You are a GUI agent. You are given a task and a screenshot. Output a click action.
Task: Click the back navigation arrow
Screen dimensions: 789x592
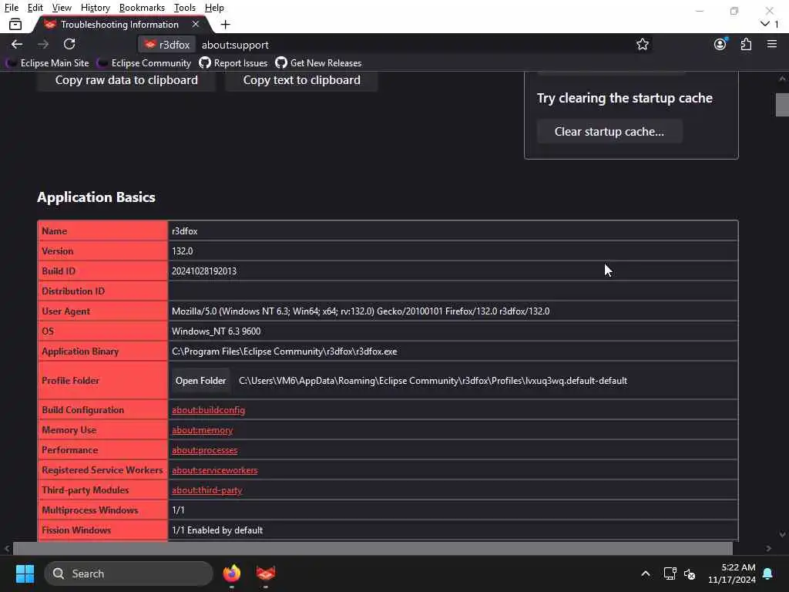pyautogui.click(x=17, y=44)
